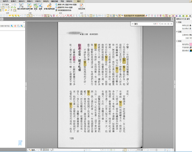Screen dimensions: 192x152
Task: Select the rectangle annotation tool
Action: (62, 16)
